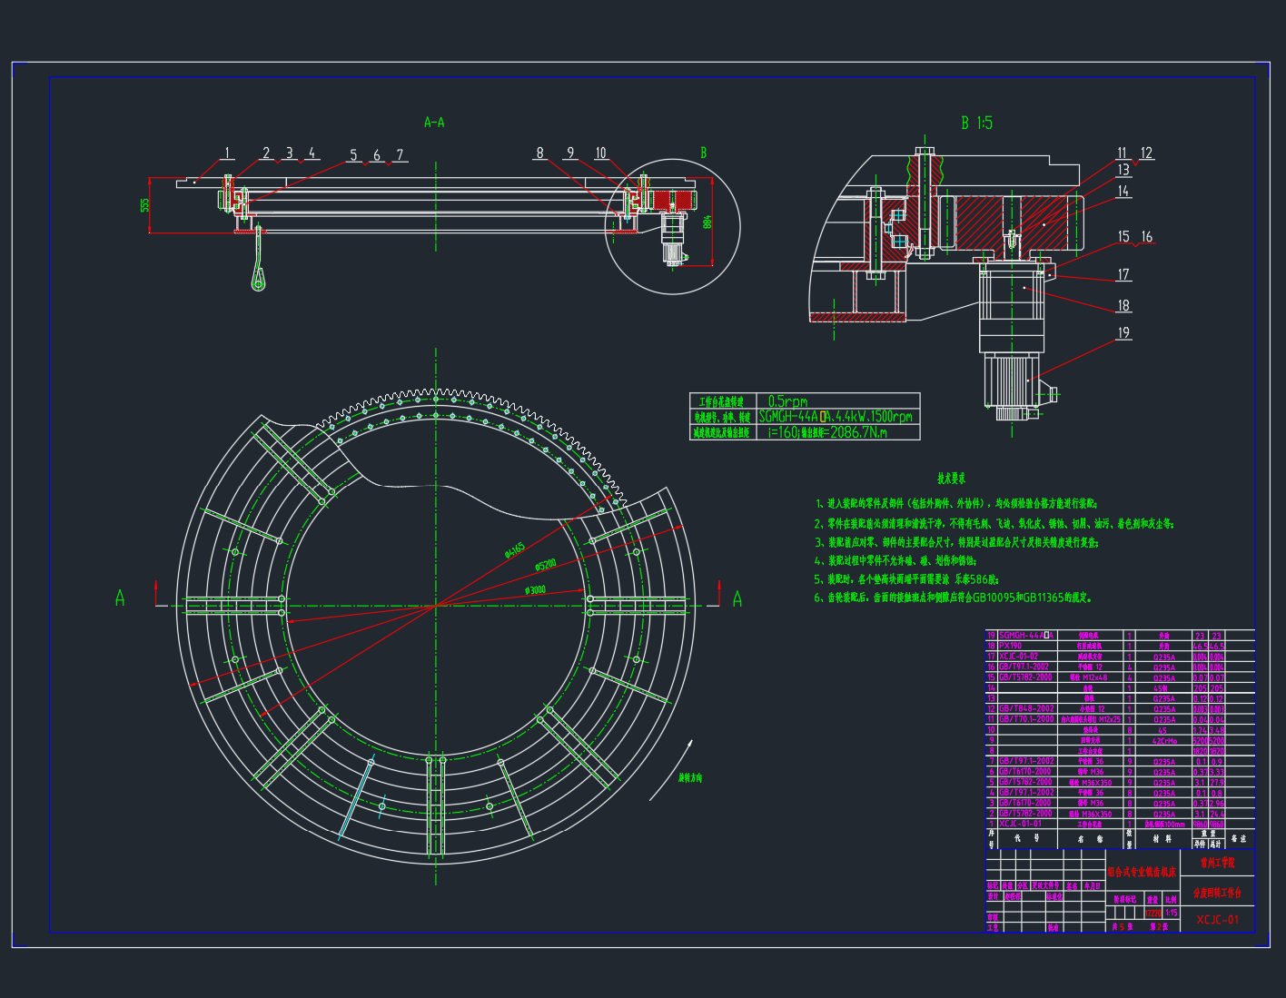
Task: Select the '17220' weight value in title block
Action: pyautogui.click(x=1153, y=913)
